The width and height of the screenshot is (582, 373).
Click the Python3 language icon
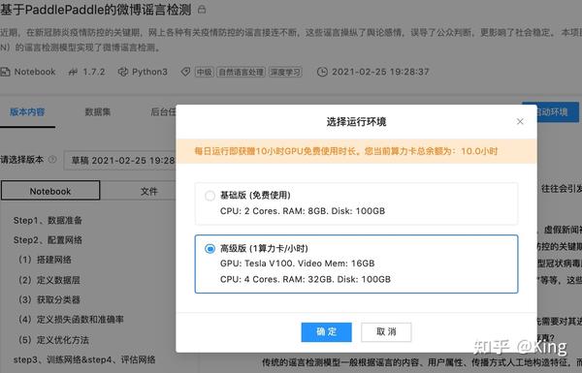[123, 72]
